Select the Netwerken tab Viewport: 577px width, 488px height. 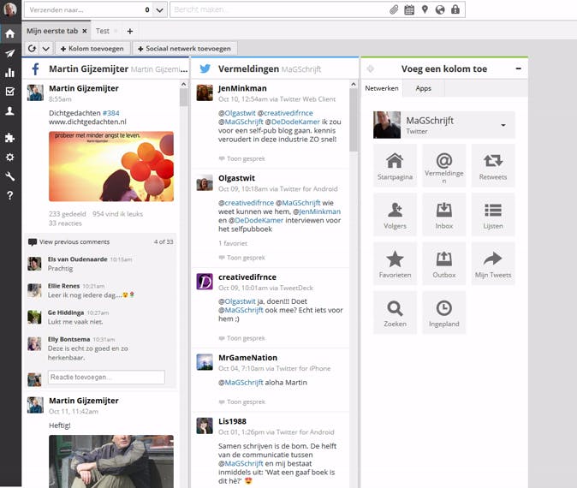(382, 88)
